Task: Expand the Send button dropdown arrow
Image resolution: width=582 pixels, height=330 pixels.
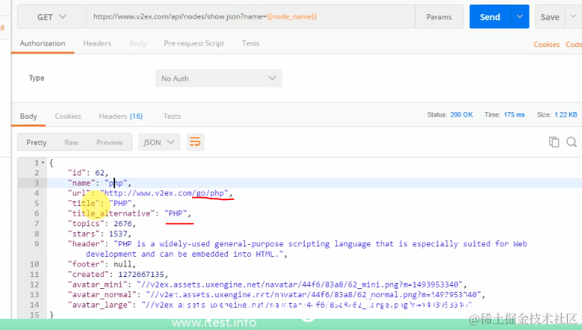Action: click(520, 16)
